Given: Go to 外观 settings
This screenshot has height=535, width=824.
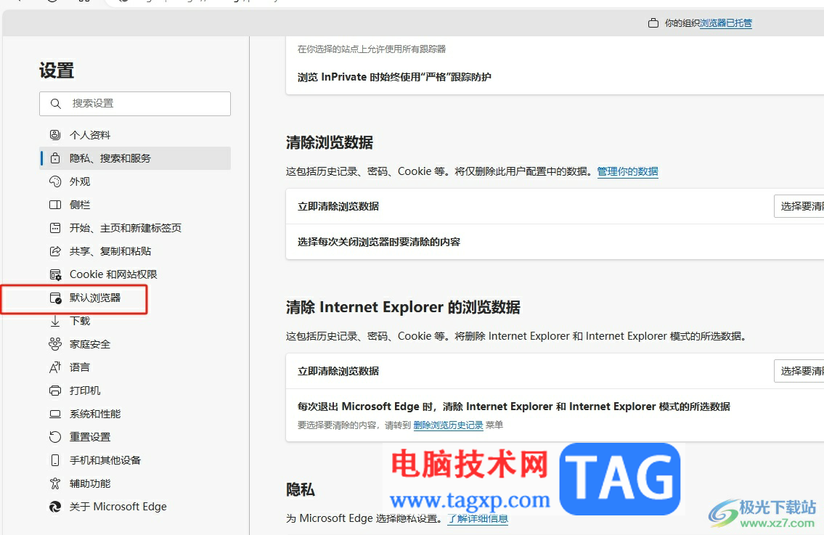Looking at the screenshot, I should [x=135, y=181].
